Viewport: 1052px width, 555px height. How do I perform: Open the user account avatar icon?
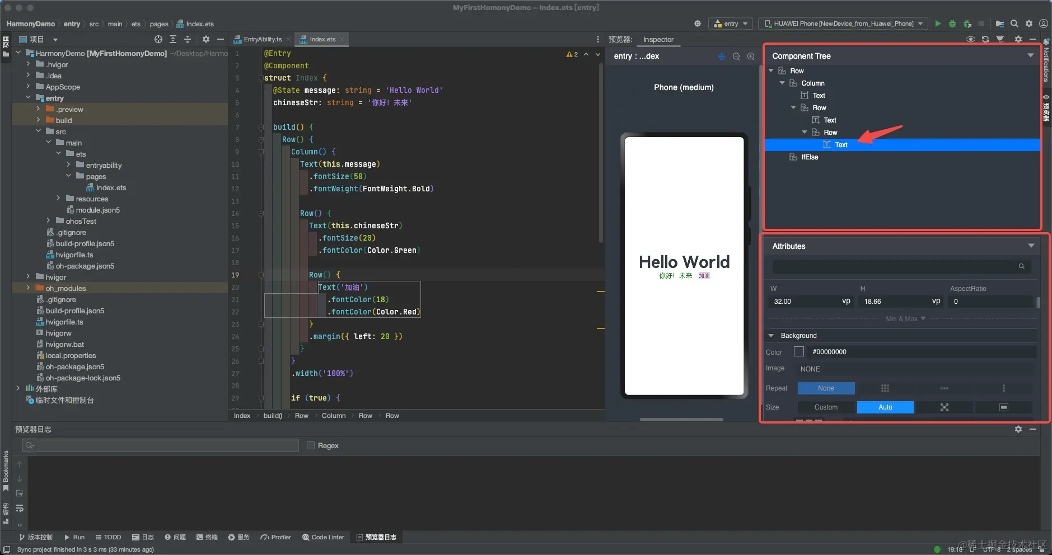(x=1044, y=23)
